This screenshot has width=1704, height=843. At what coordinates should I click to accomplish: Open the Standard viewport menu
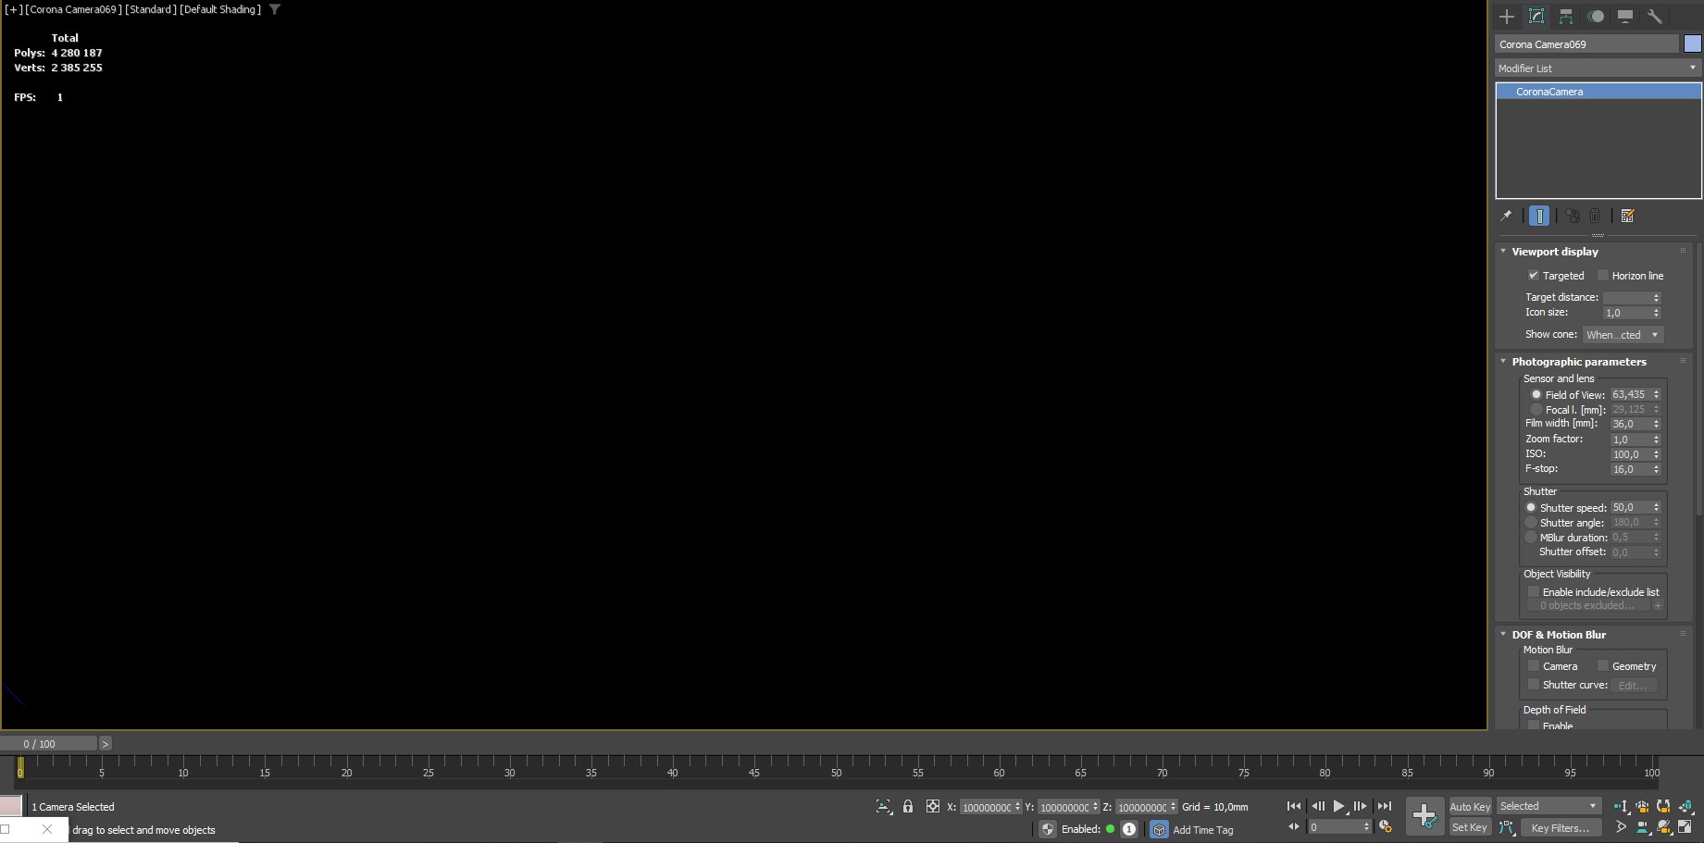(x=151, y=9)
